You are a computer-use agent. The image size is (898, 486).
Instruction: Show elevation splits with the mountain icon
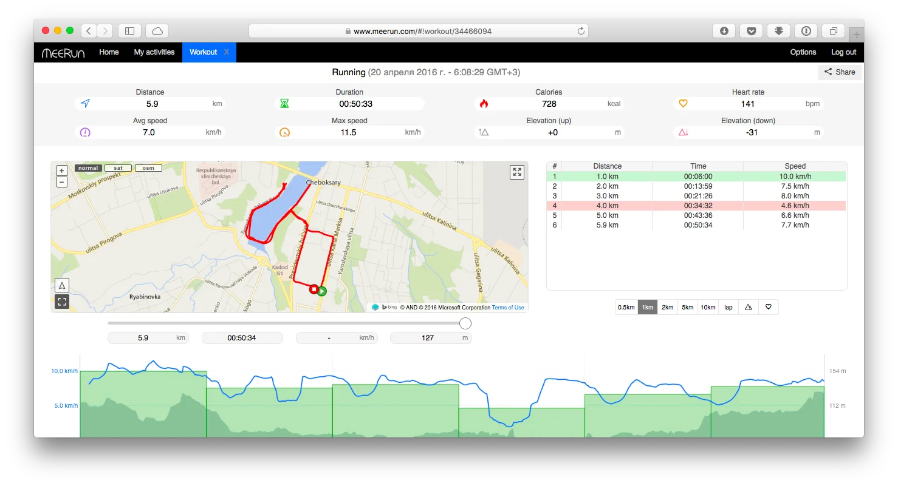[748, 307]
